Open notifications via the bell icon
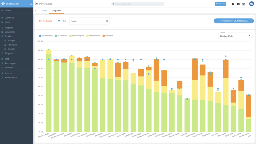The height and width of the screenshot is (144, 256). [233, 4]
